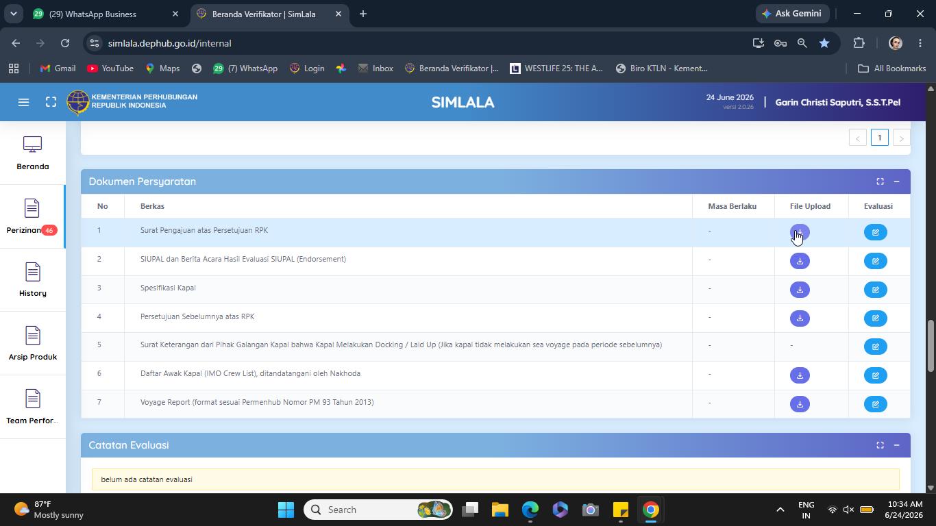The height and width of the screenshot is (526, 936).
Task: Open Google apps grid in bookmarks bar
Action: tap(14, 68)
